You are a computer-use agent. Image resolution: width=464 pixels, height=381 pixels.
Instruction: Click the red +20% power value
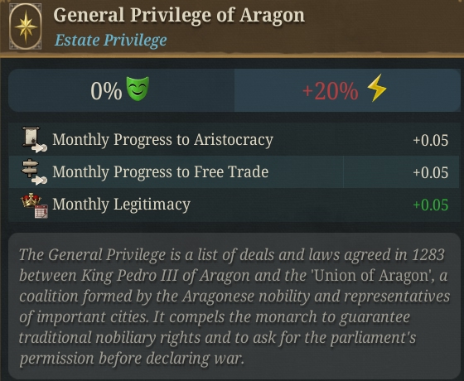(331, 91)
